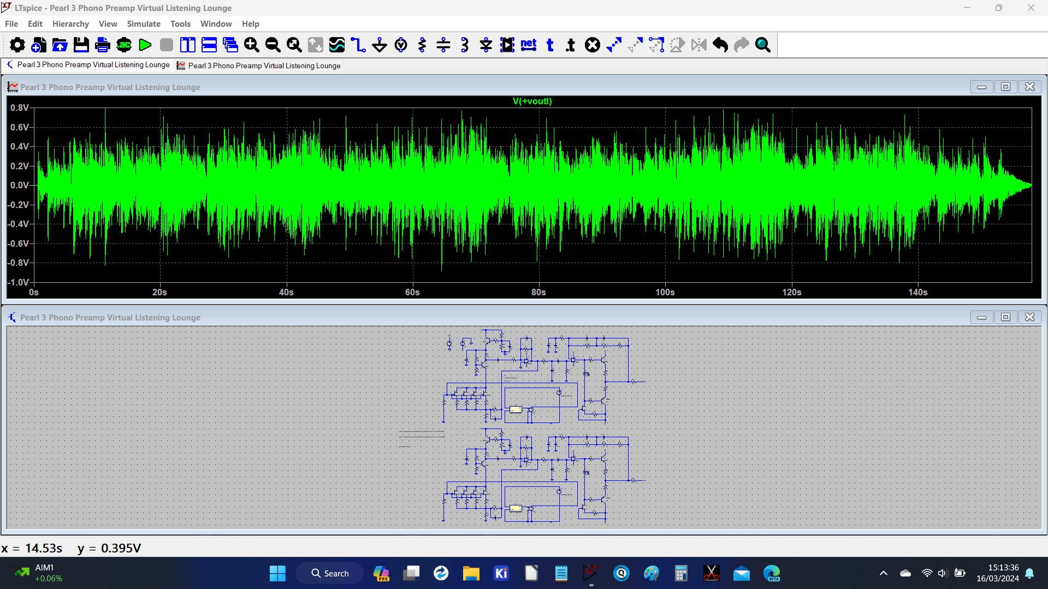The image size is (1048, 589).
Task: Open the simulation command editor (.ac icon)
Action: coord(124,45)
